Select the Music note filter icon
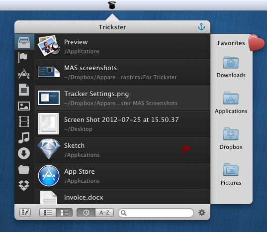This screenshot has height=232, width=267. click(24, 137)
